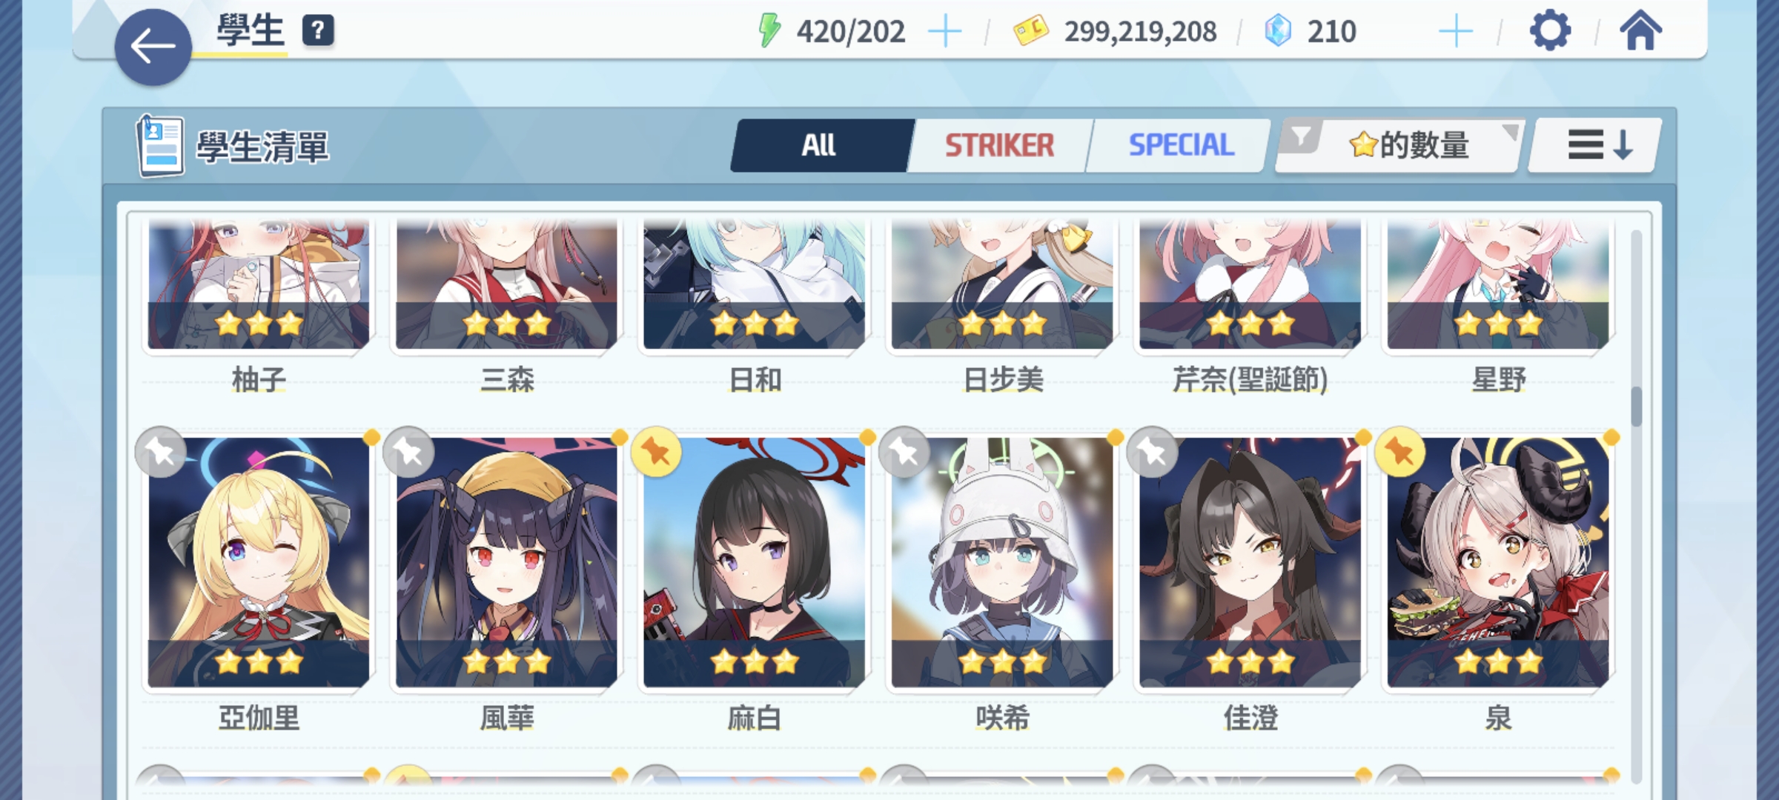This screenshot has height=800, width=1779.
Task: Switch to the STRIKER tab
Action: [x=999, y=145]
